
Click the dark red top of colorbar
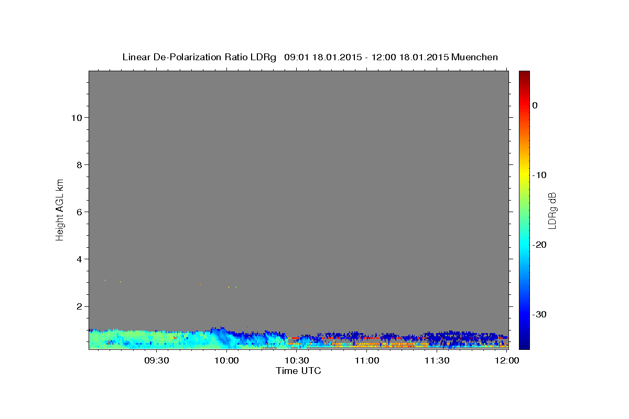[x=524, y=75]
